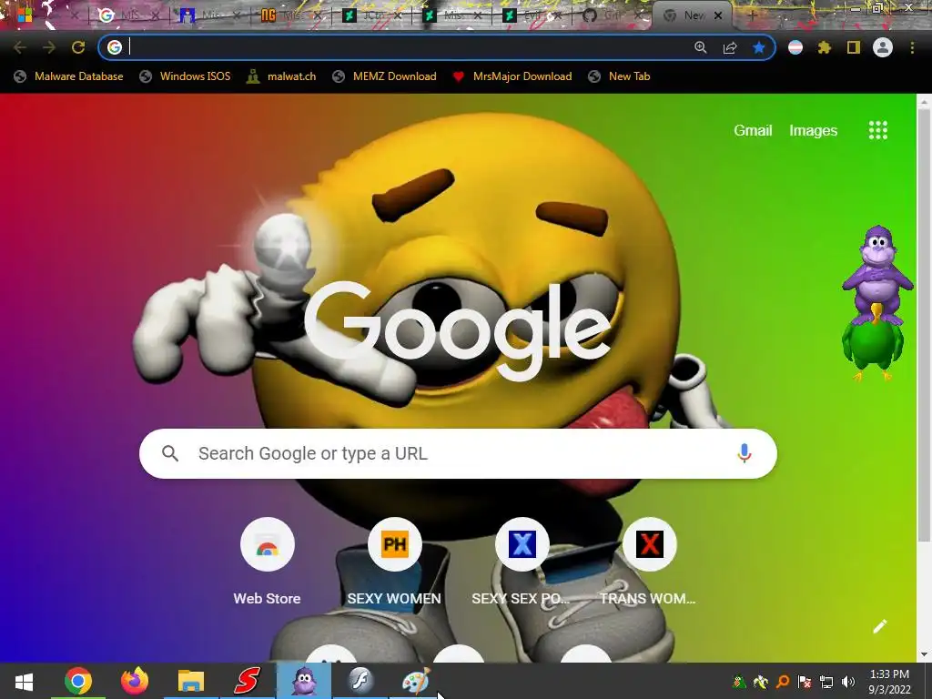Open the Chrome three-dot menu
Viewport: 932px width, 699px height.
pyautogui.click(x=912, y=47)
